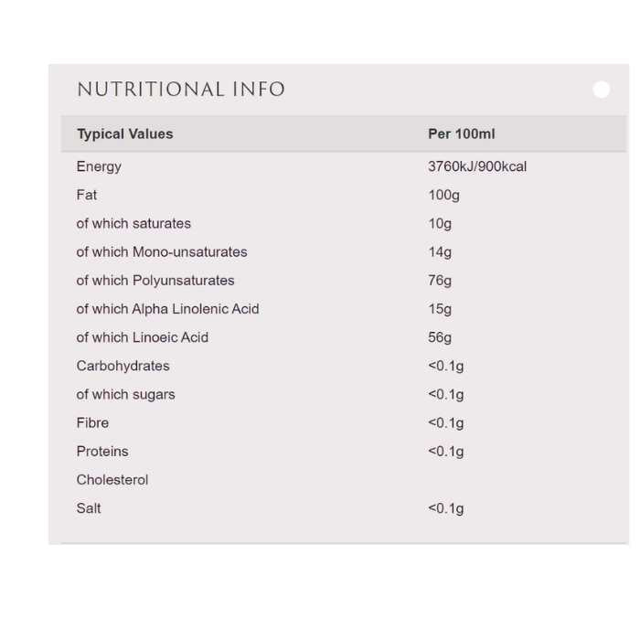Click the 'of which Linoeic Acid' label
Image resolution: width=640 pixels, height=640 pixels.
[x=143, y=337]
